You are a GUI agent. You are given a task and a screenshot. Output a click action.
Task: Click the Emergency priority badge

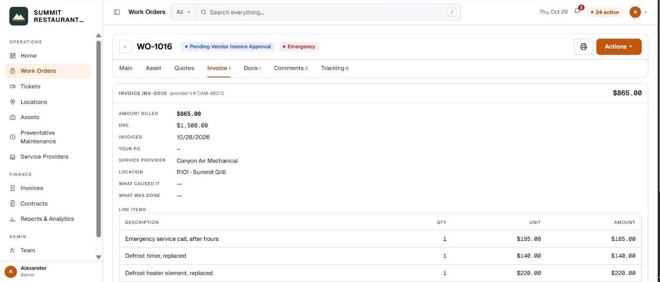tap(299, 47)
